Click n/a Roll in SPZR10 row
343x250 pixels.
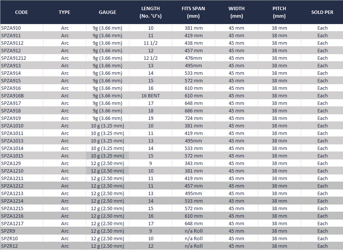193,239
